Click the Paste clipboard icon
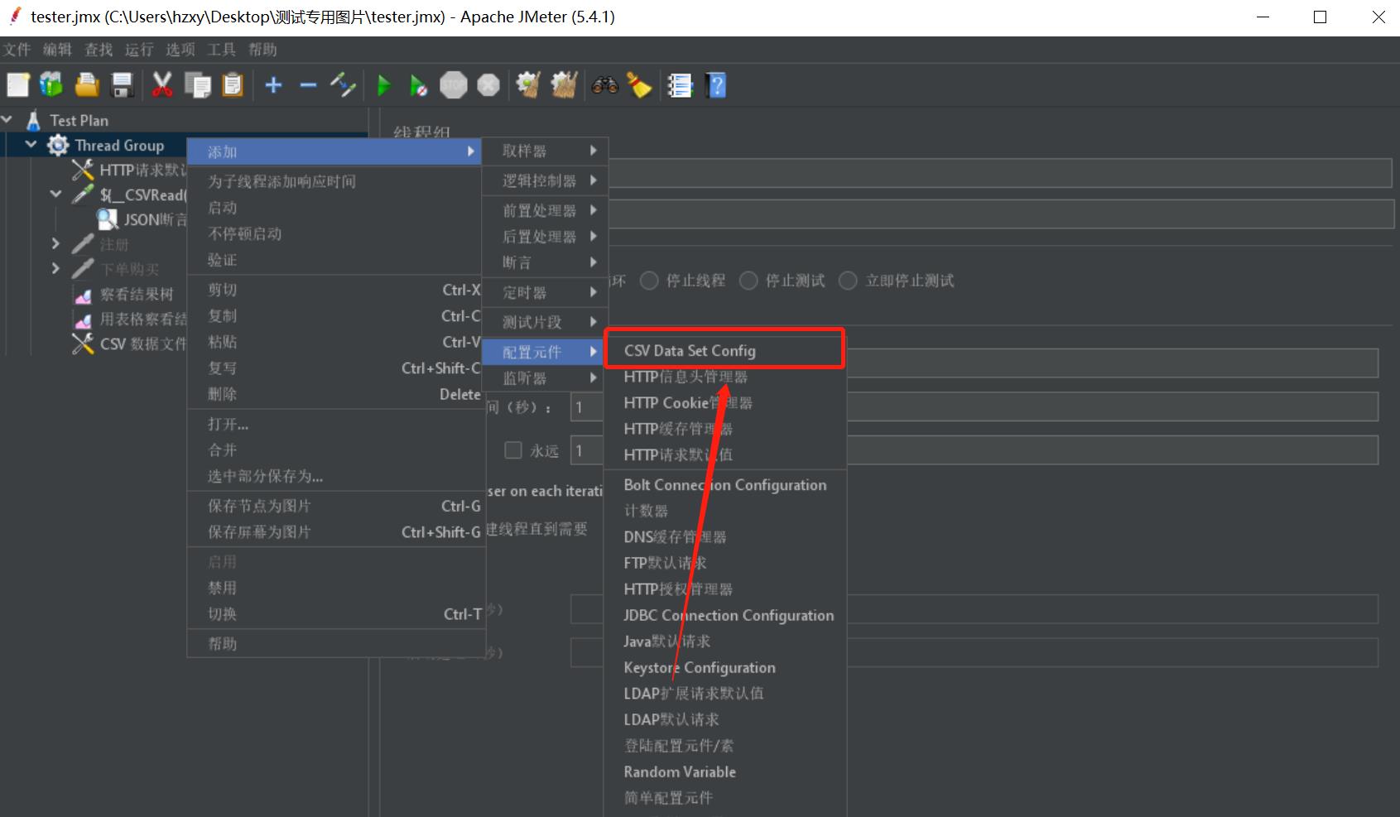Viewport: 1400px width, 817px height. click(x=233, y=84)
